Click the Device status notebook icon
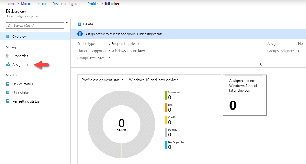The height and width of the screenshot is (164, 306). tap(8, 84)
